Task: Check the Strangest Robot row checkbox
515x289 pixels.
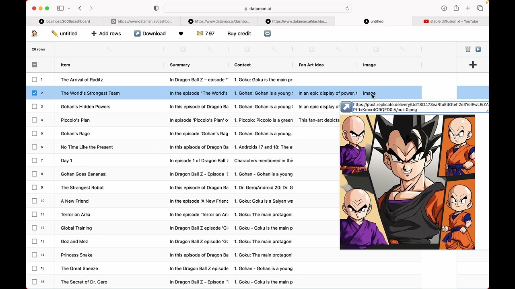Action: pyautogui.click(x=34, y=187)
